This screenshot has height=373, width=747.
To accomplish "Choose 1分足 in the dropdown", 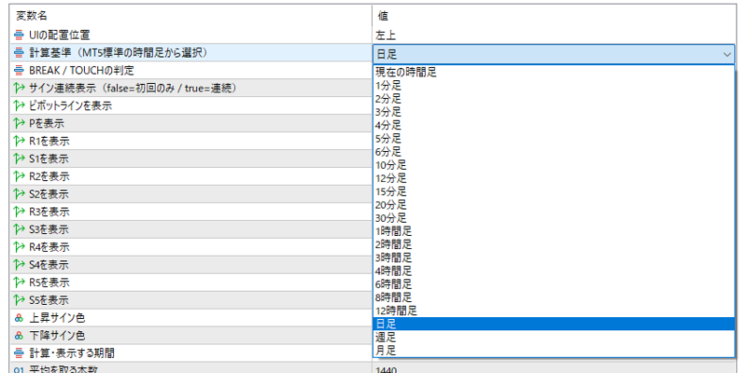I will (554, 86).
